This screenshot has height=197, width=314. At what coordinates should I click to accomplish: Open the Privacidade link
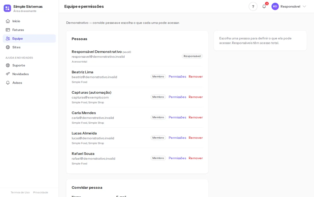41,192
